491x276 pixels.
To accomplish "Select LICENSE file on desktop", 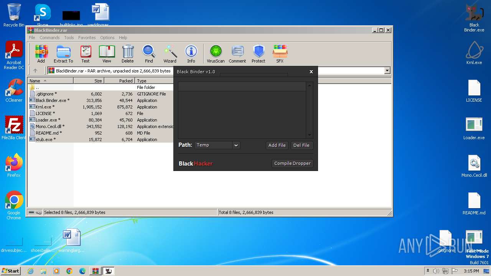I will coord(474,91).
